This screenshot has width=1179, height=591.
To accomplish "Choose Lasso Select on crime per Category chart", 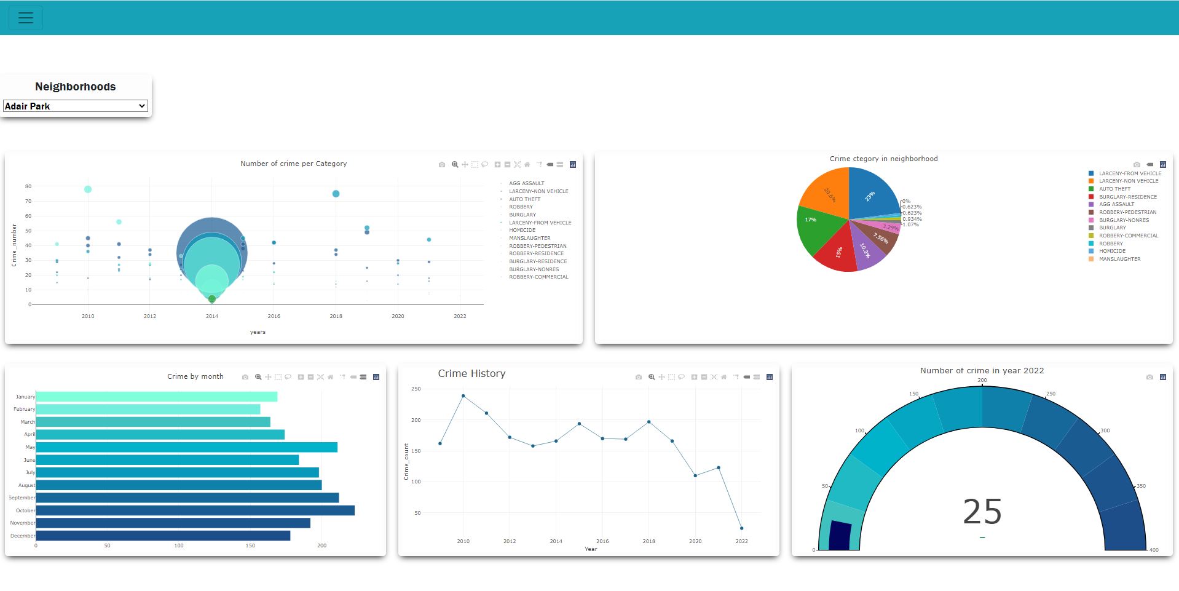I will (x=484, y=164).
